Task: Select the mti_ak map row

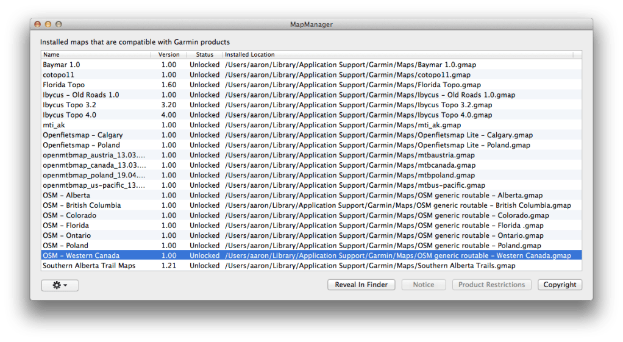Action: click(311, 125)
